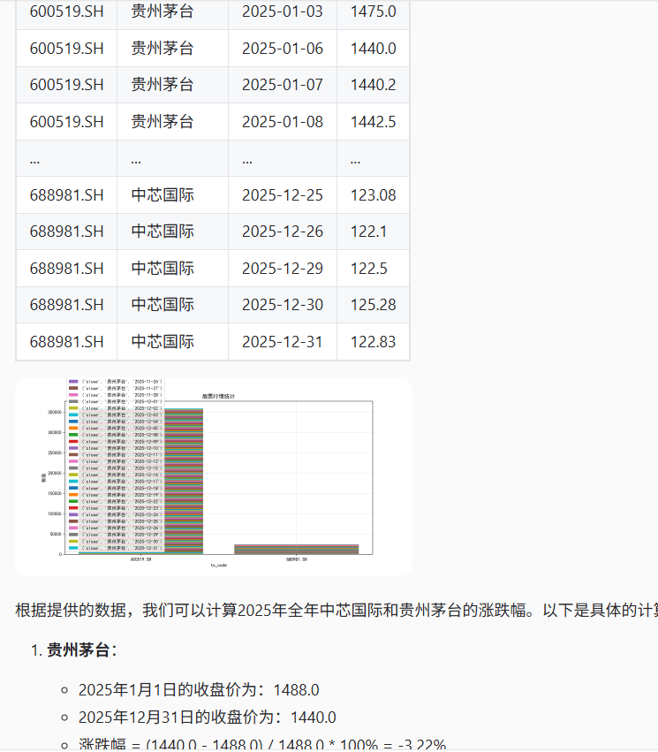Click the date cell 2025-12-31
The height and width of the screenshot is (752, 658).
(x=283, y=342)
